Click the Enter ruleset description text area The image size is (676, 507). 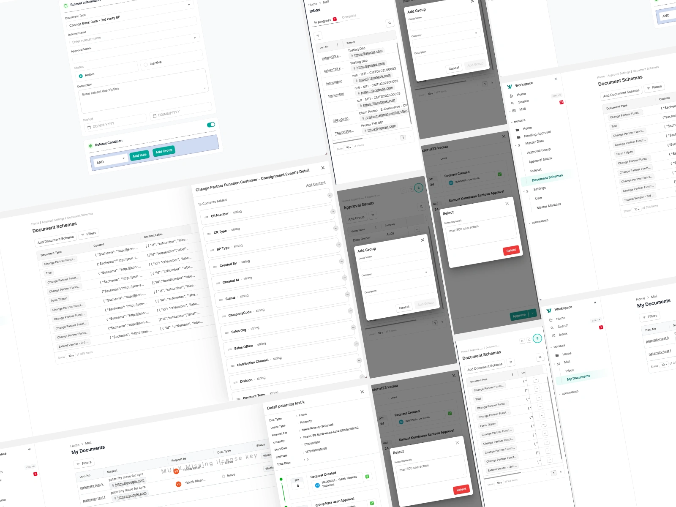point(143,91)
